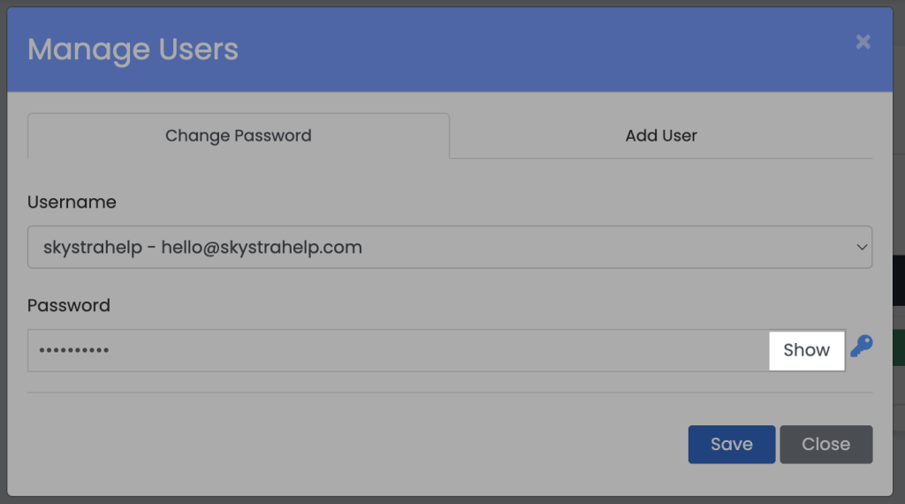Click the Manage Users dialog title
Viewport: 905px width, 504px height.
point(133,50)
